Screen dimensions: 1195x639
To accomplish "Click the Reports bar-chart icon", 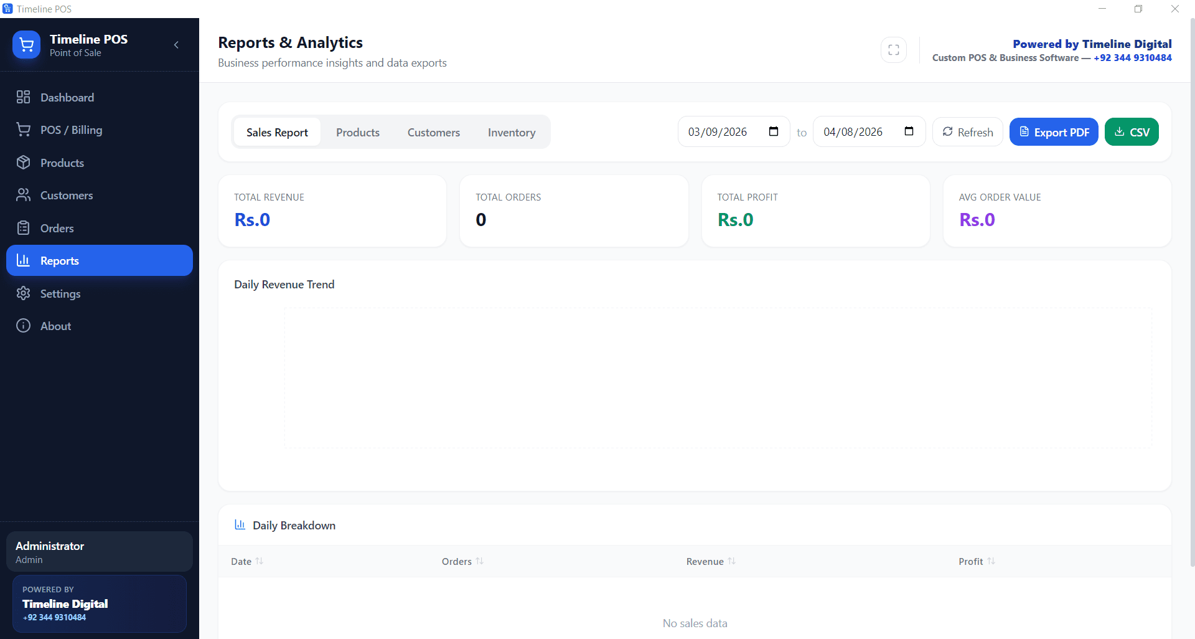I will coord(24,260).
